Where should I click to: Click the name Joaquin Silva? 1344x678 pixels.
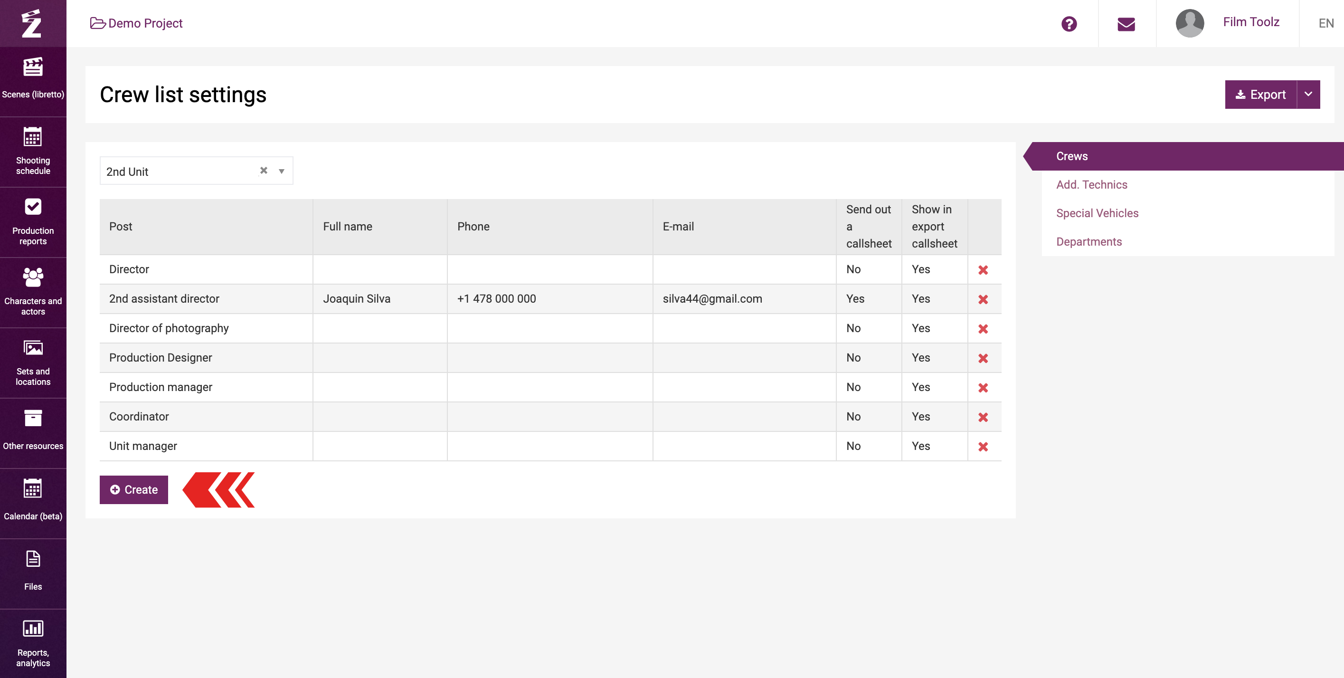coord(356,298)
